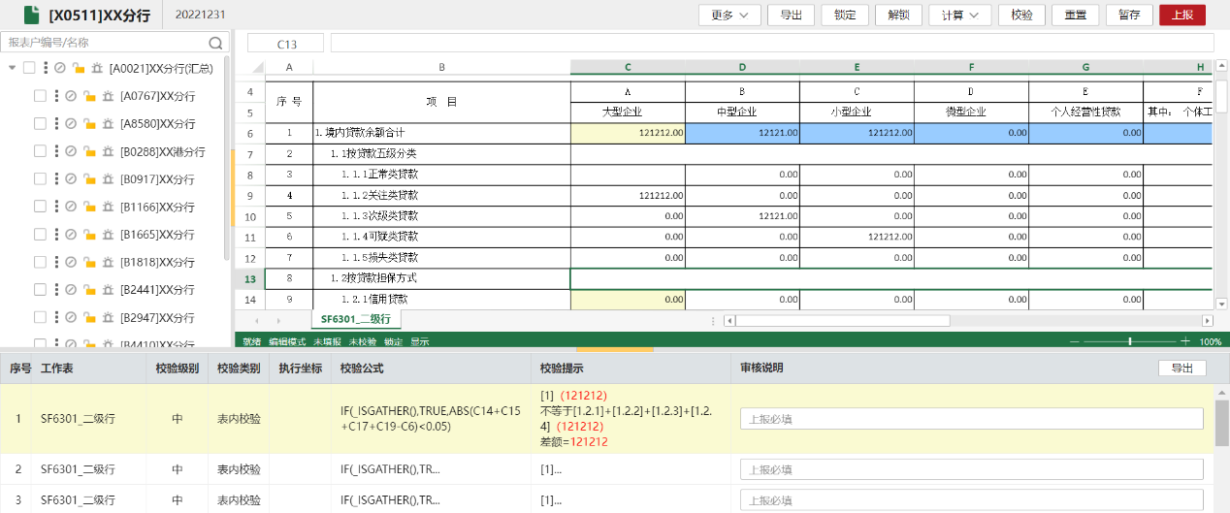The height and width of the screenshot is (513, 1230).
Task: Click the forbidden-circle icon for [B1818]XX分行
Action: click(x=71, y=262)
